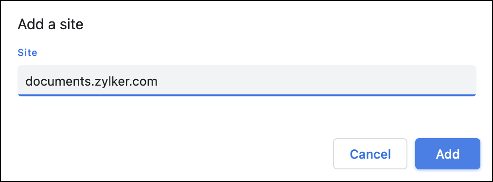
Task: Place cursor after 'com' in Site field
Action: [158, 82]
